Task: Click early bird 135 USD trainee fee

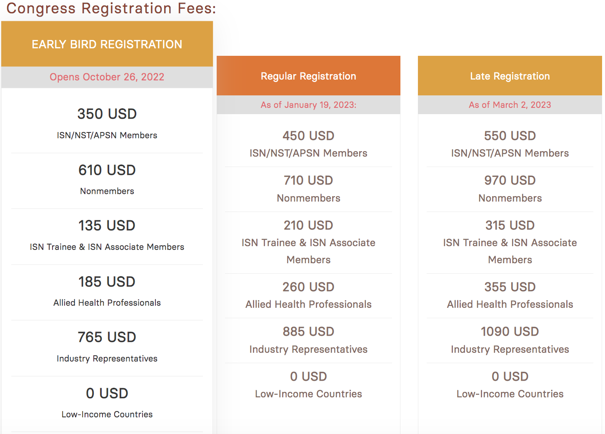Action: pos(107,225)
